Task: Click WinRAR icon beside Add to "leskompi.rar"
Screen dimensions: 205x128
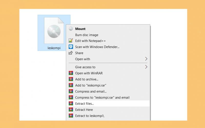Action: click(71, 85)
